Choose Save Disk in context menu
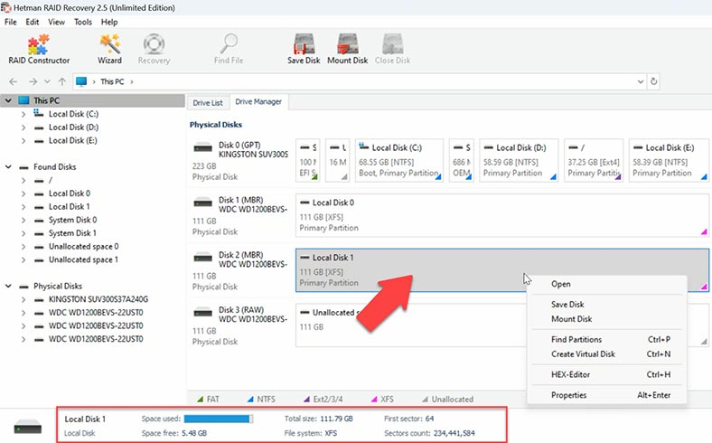 [x=606, y=305]
